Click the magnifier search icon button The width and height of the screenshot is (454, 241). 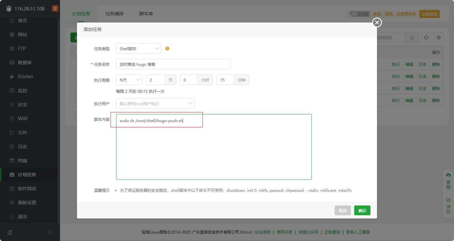412,37
